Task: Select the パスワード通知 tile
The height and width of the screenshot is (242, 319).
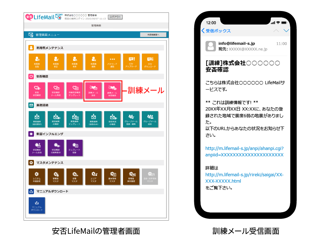Action: coord(112,62)
